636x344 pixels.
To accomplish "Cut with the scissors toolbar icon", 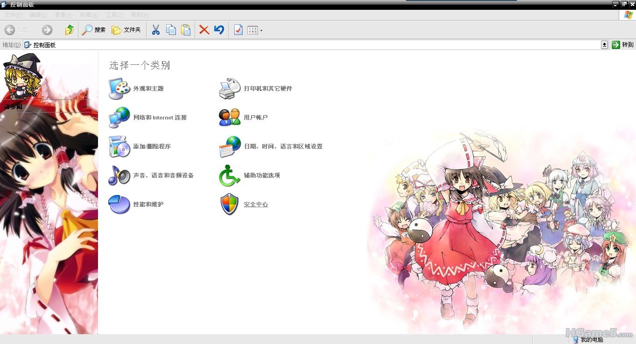I will coord(156,30).
